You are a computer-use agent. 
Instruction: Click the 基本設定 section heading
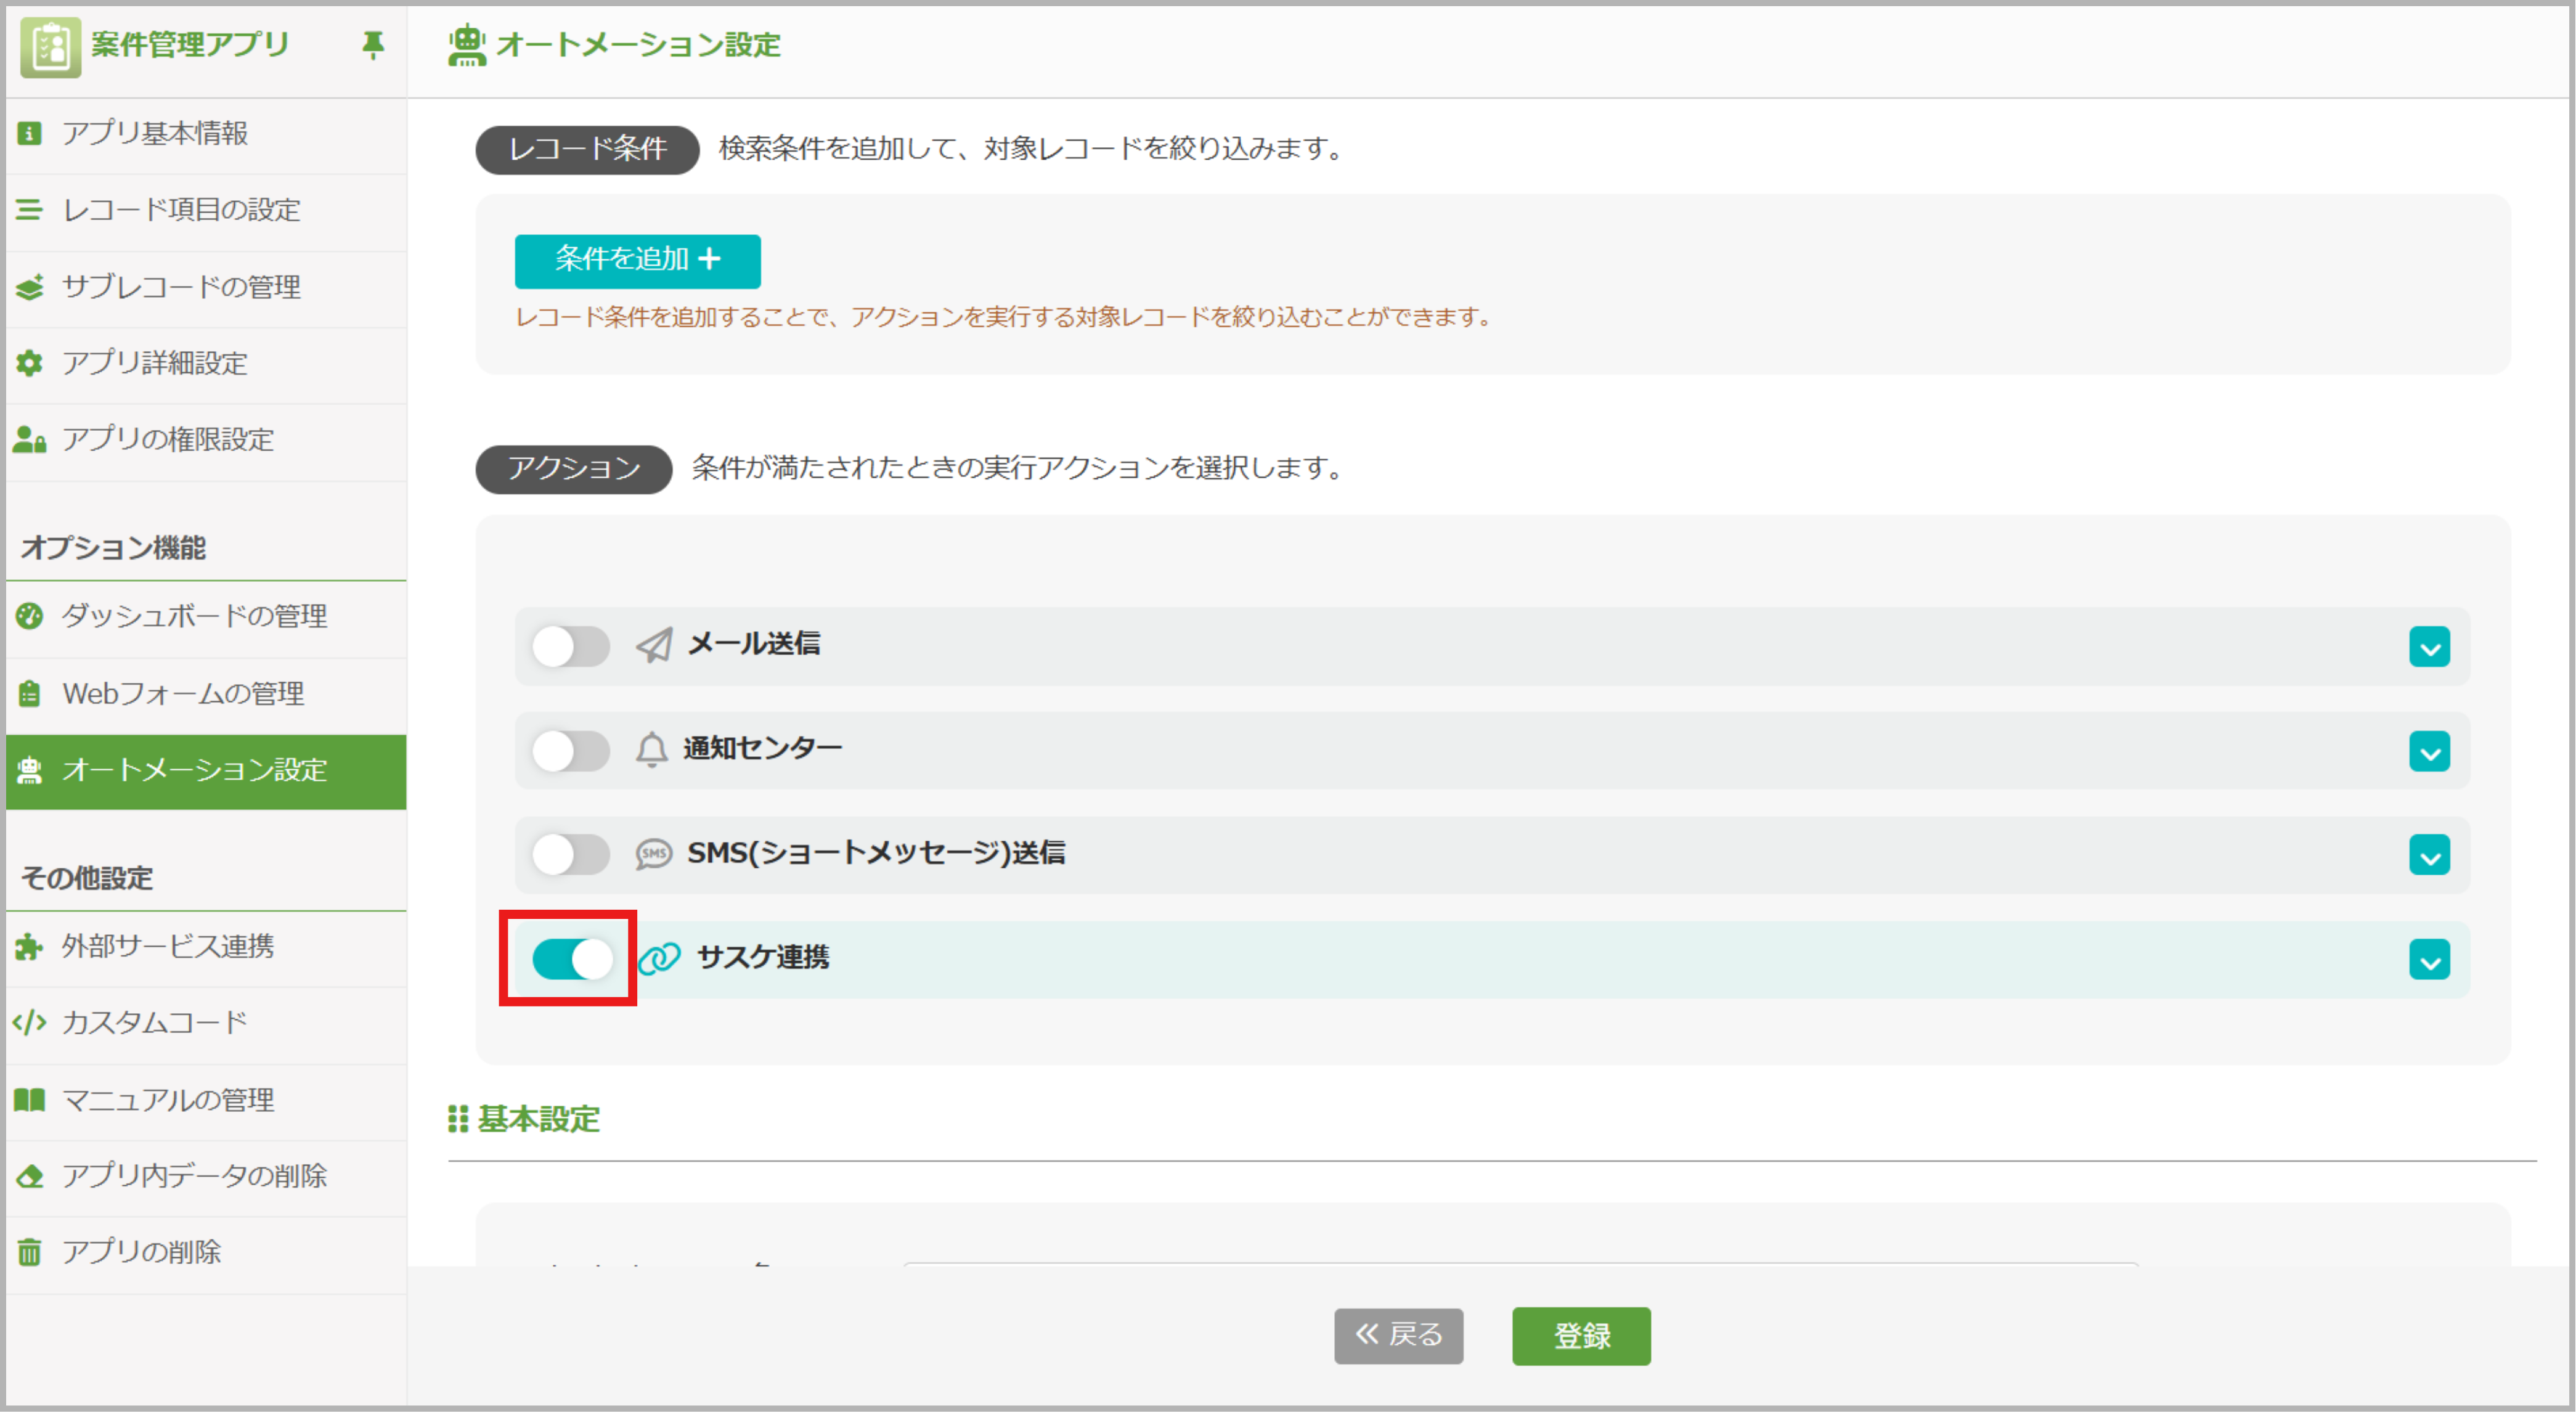(538, 1119)
